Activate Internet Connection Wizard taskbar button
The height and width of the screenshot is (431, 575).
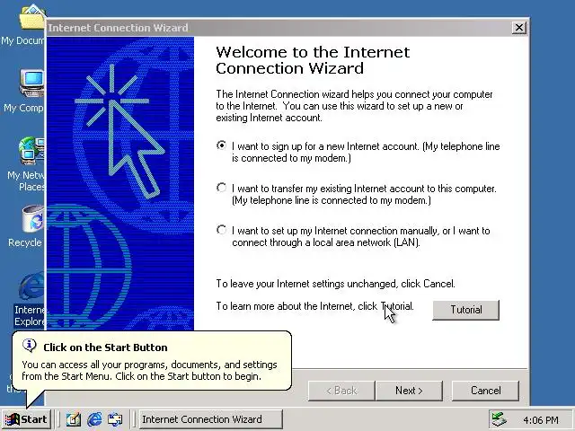(x=211, y=419)
